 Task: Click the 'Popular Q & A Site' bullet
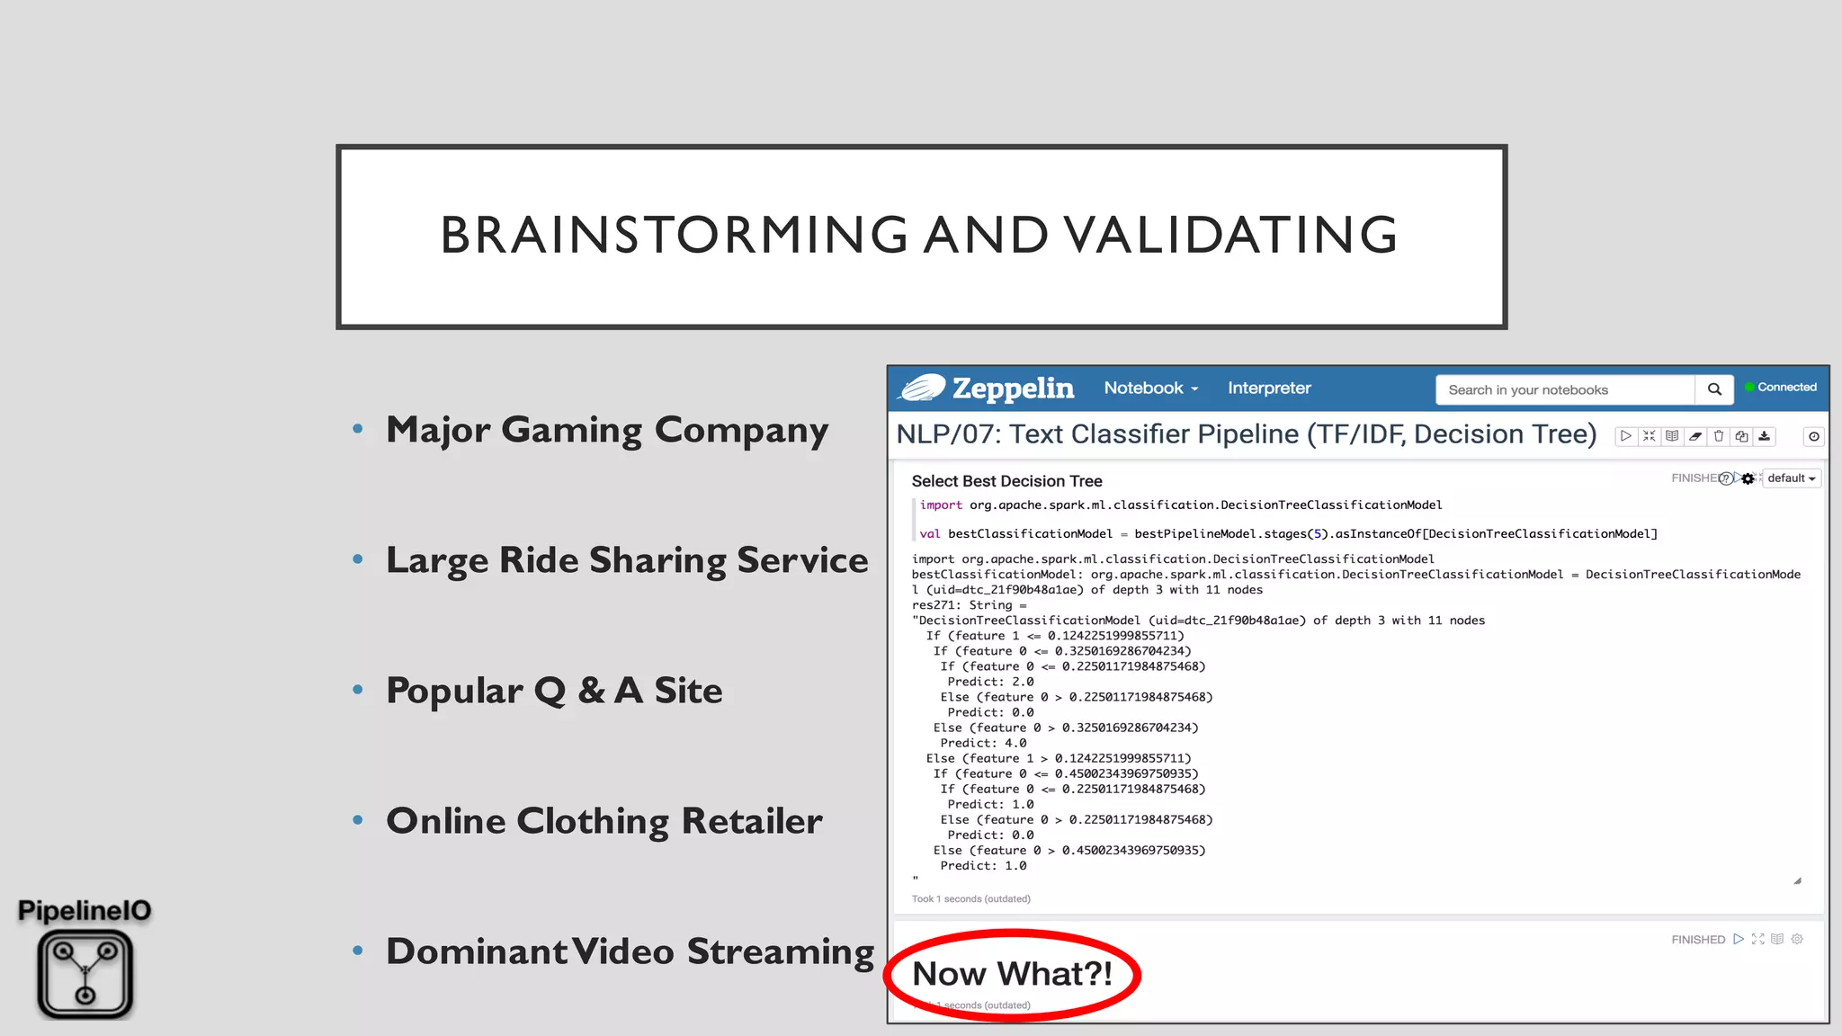click(554, 692)
